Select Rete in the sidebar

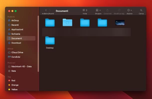coord(21,71)
